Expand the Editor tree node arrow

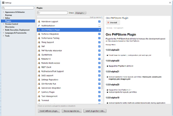[4, 18]
